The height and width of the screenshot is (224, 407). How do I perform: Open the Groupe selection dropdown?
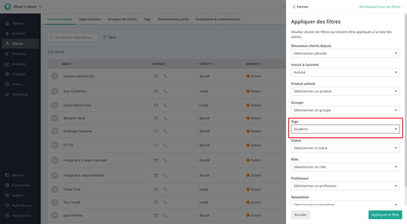[x=345, y=110]
